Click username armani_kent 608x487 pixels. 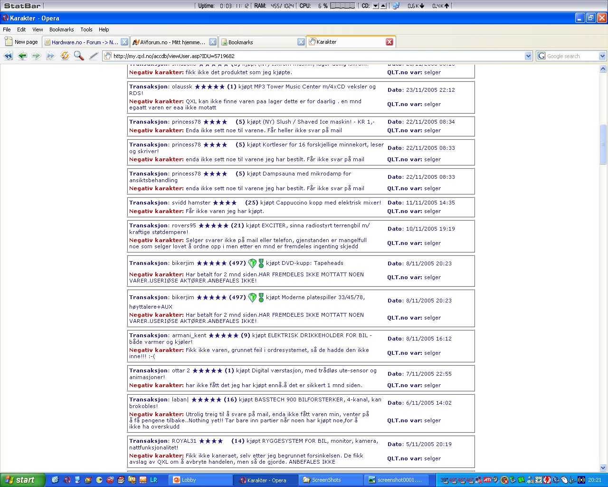click(x=189, y=335)
